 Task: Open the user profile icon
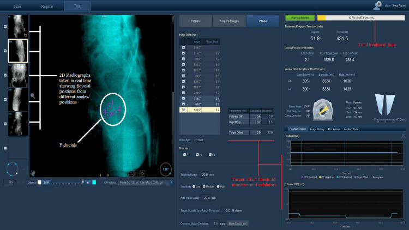click(377, 5)
